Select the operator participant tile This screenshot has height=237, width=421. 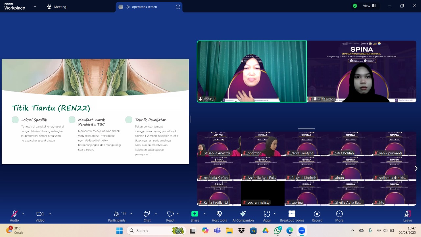click(x=262, y=144)
